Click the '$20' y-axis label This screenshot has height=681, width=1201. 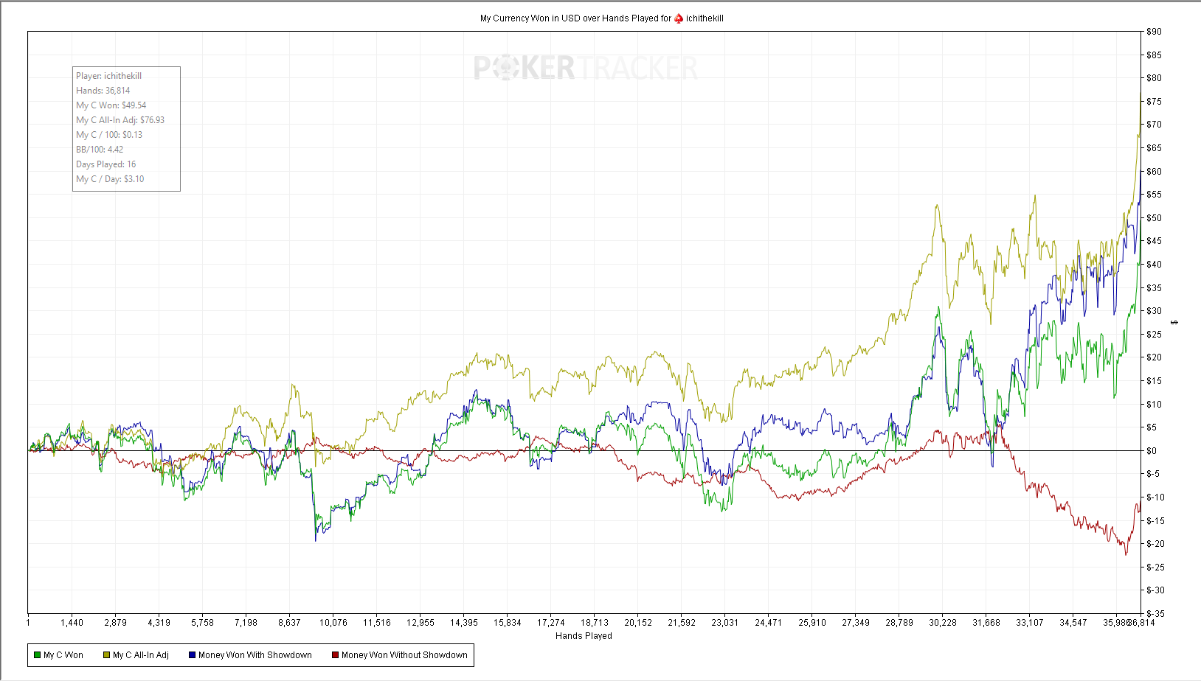1154,357
